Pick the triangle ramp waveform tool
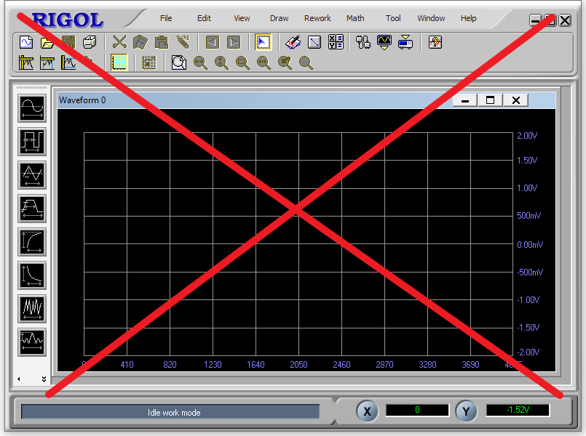 pyautogui.click(x=32, y=174)
